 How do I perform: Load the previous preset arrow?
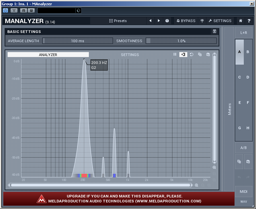150,21
